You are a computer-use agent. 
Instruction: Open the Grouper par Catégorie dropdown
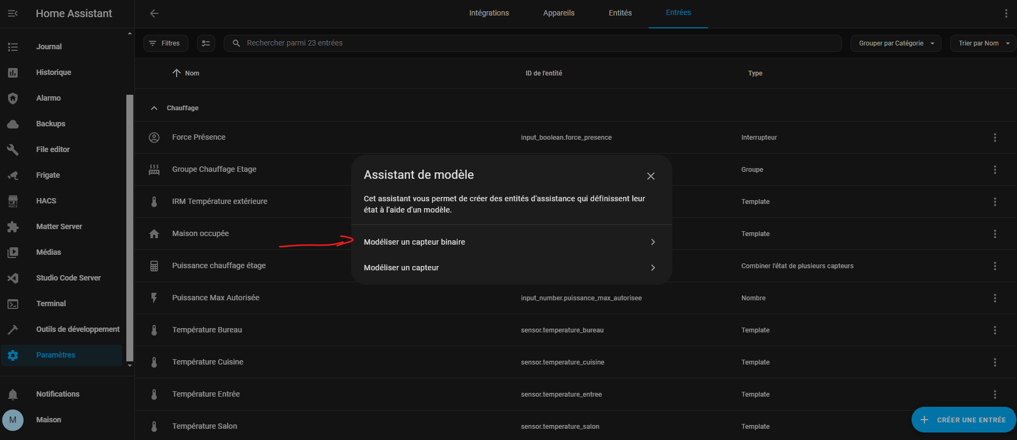pos(895,43)
